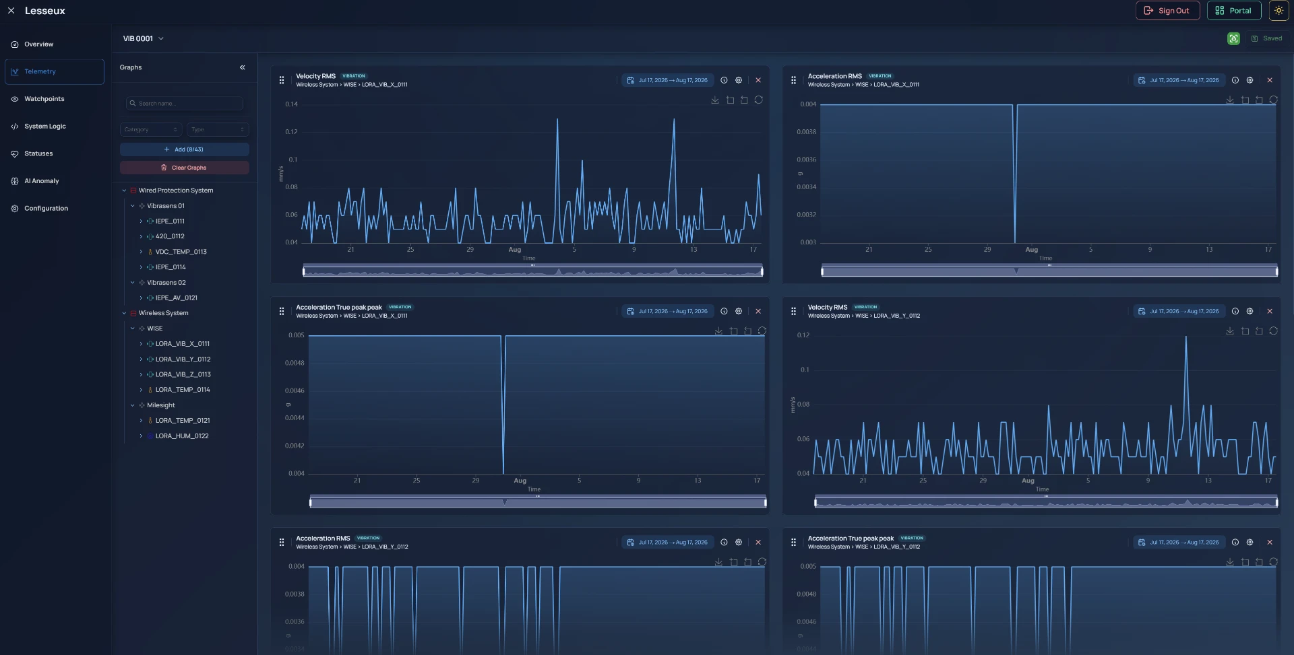Click the Clear Graphs button

pos(185,168)
